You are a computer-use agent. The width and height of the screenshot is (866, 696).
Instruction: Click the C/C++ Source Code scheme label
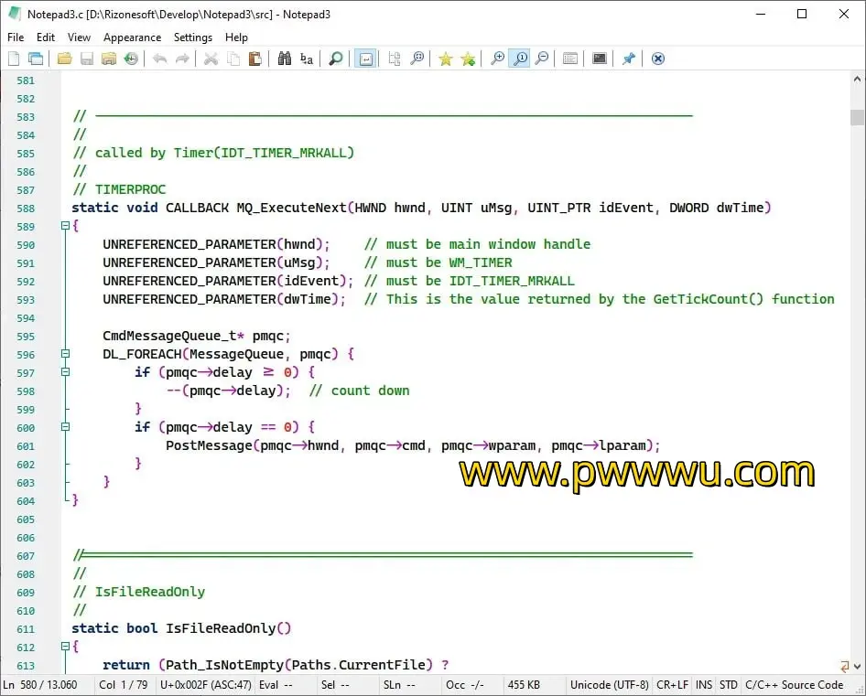click(x=794, y=685)
